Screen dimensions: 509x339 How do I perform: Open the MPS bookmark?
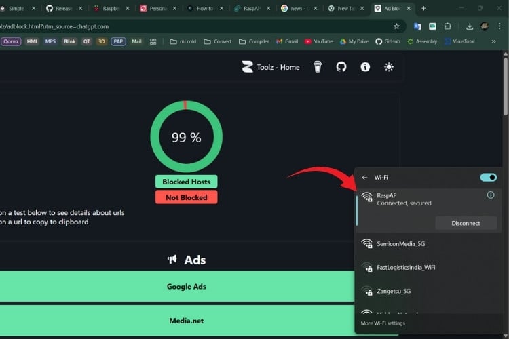click(x=50, y=41)
